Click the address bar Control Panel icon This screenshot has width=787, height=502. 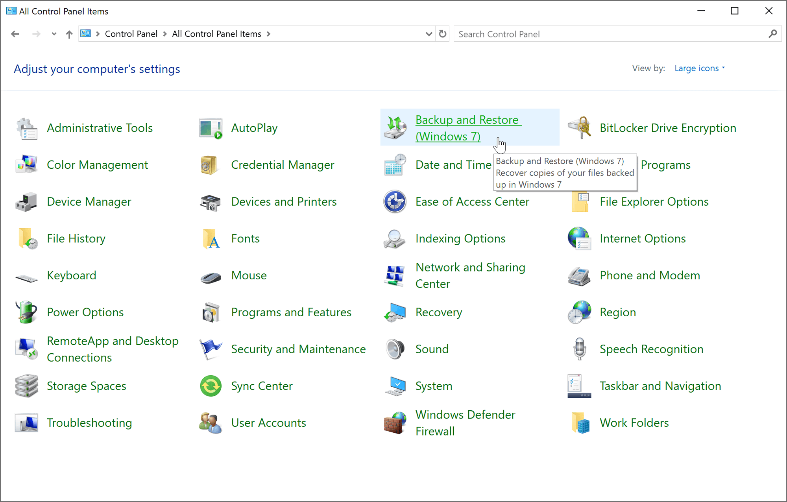[85, 34]
